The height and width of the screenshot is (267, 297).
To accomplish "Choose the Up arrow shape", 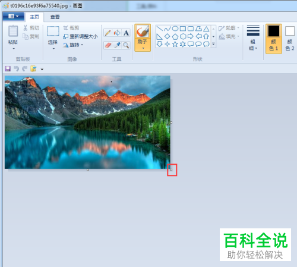I will tap(206, 36).
